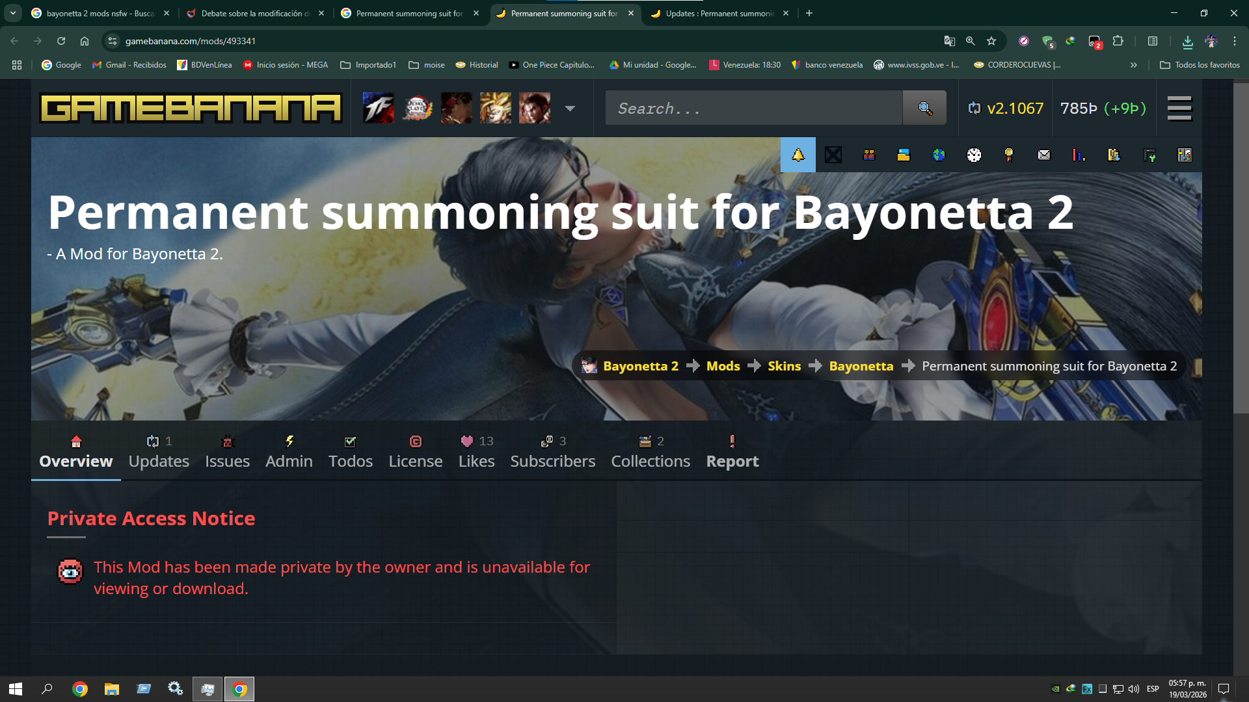Viewport: 1249px width, 702px height.
Task: Click the green shield extension with badge 5
Action: tap(1047, 42)
